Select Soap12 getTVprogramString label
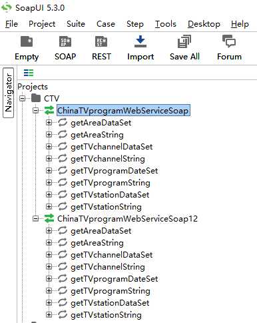The image size is (257, 323). click(x=111, y=291)
